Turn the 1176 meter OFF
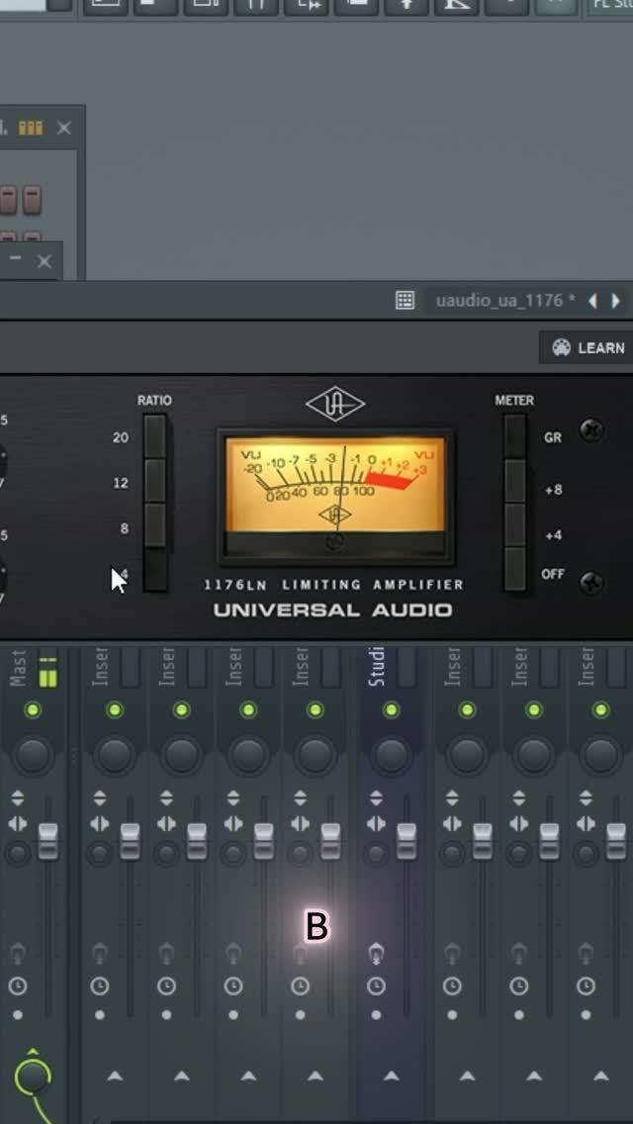The width and height of the screenshot is (633, 1124). point(514,570)
